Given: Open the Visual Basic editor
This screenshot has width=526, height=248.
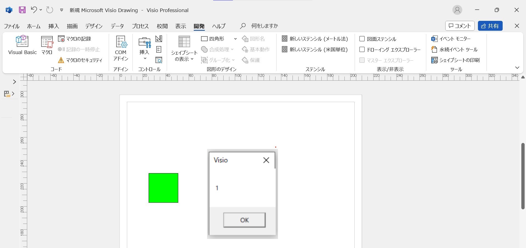Looking at the screenshot, I should [x=22, y=45].
